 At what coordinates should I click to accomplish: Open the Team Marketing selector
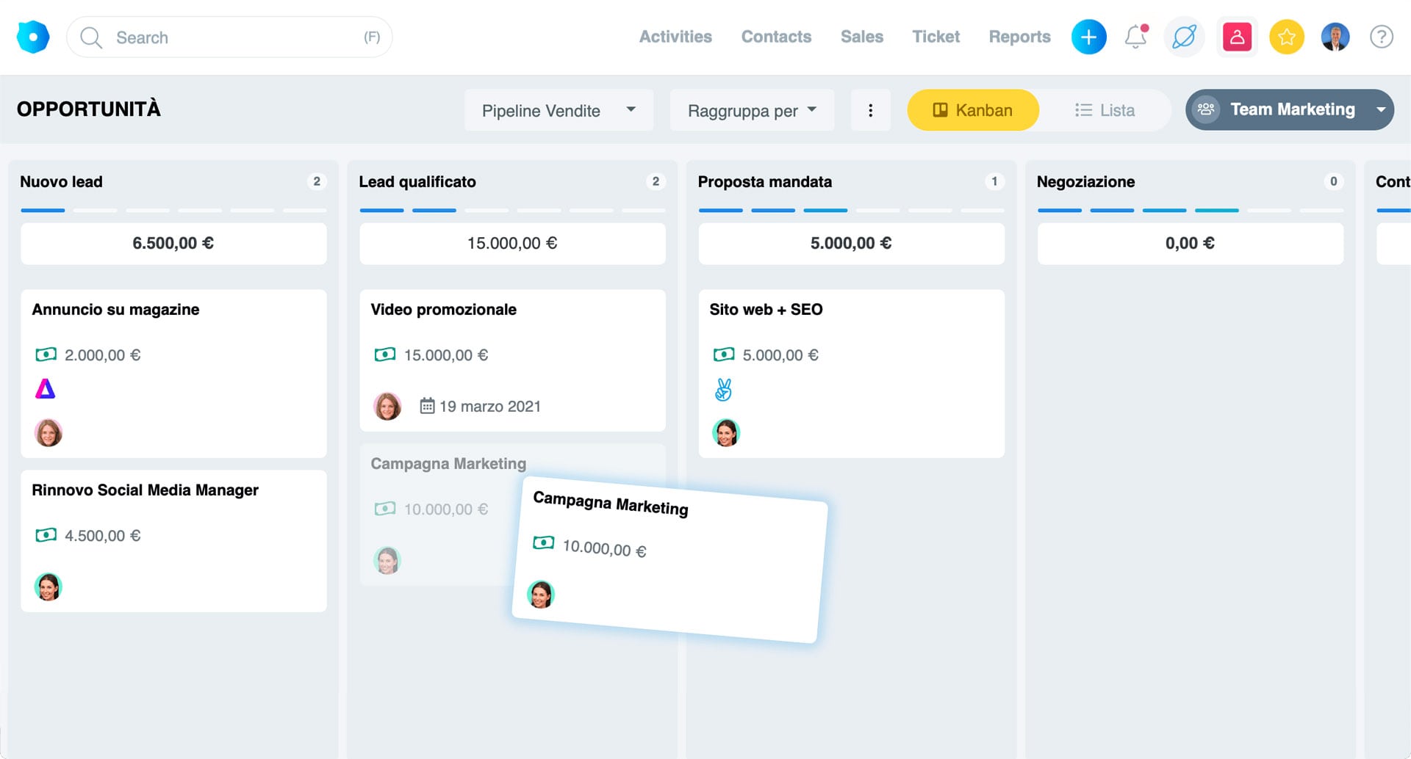(1290, 109)
